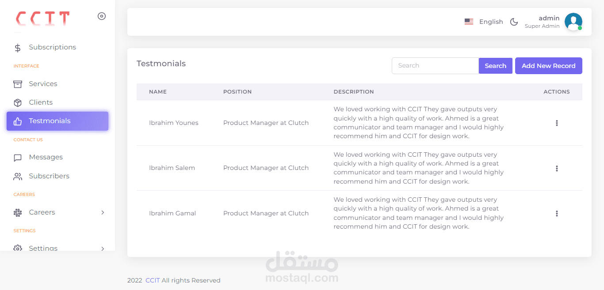
Task: Click the Testmonials thumbs-up icon
Action: click(18, 121)
